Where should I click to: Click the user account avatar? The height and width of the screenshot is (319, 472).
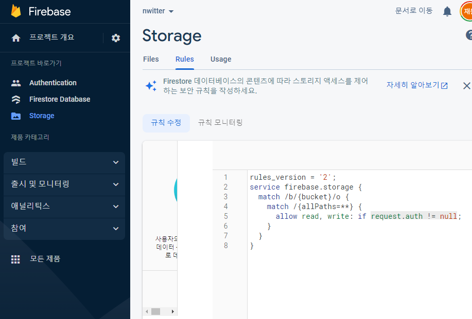pos(466,11)
